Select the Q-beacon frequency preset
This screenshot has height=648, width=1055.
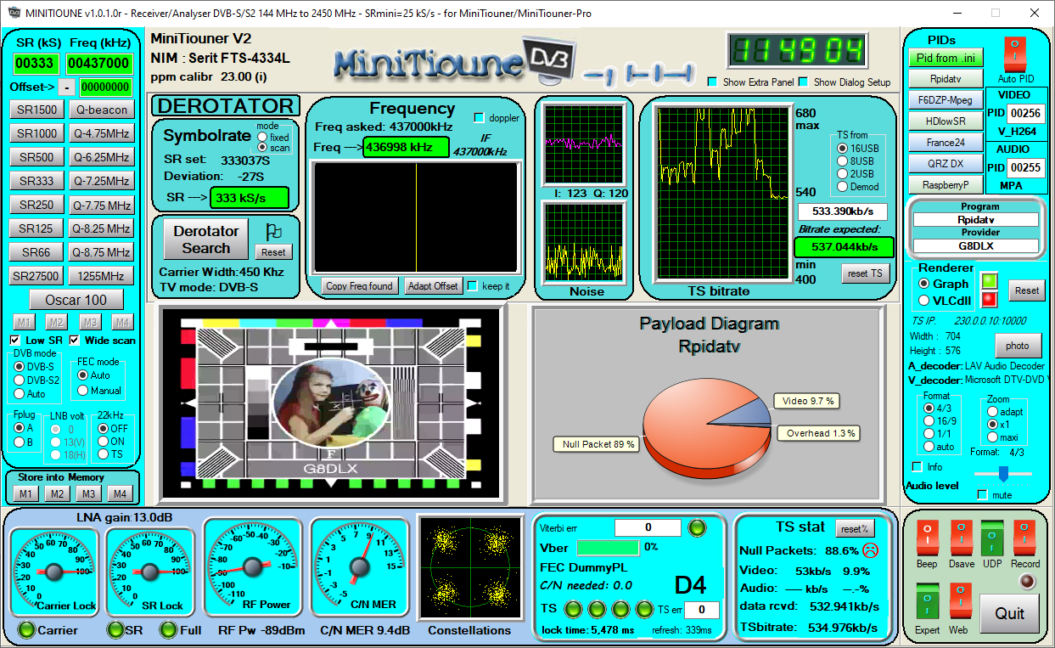(101, 110)
